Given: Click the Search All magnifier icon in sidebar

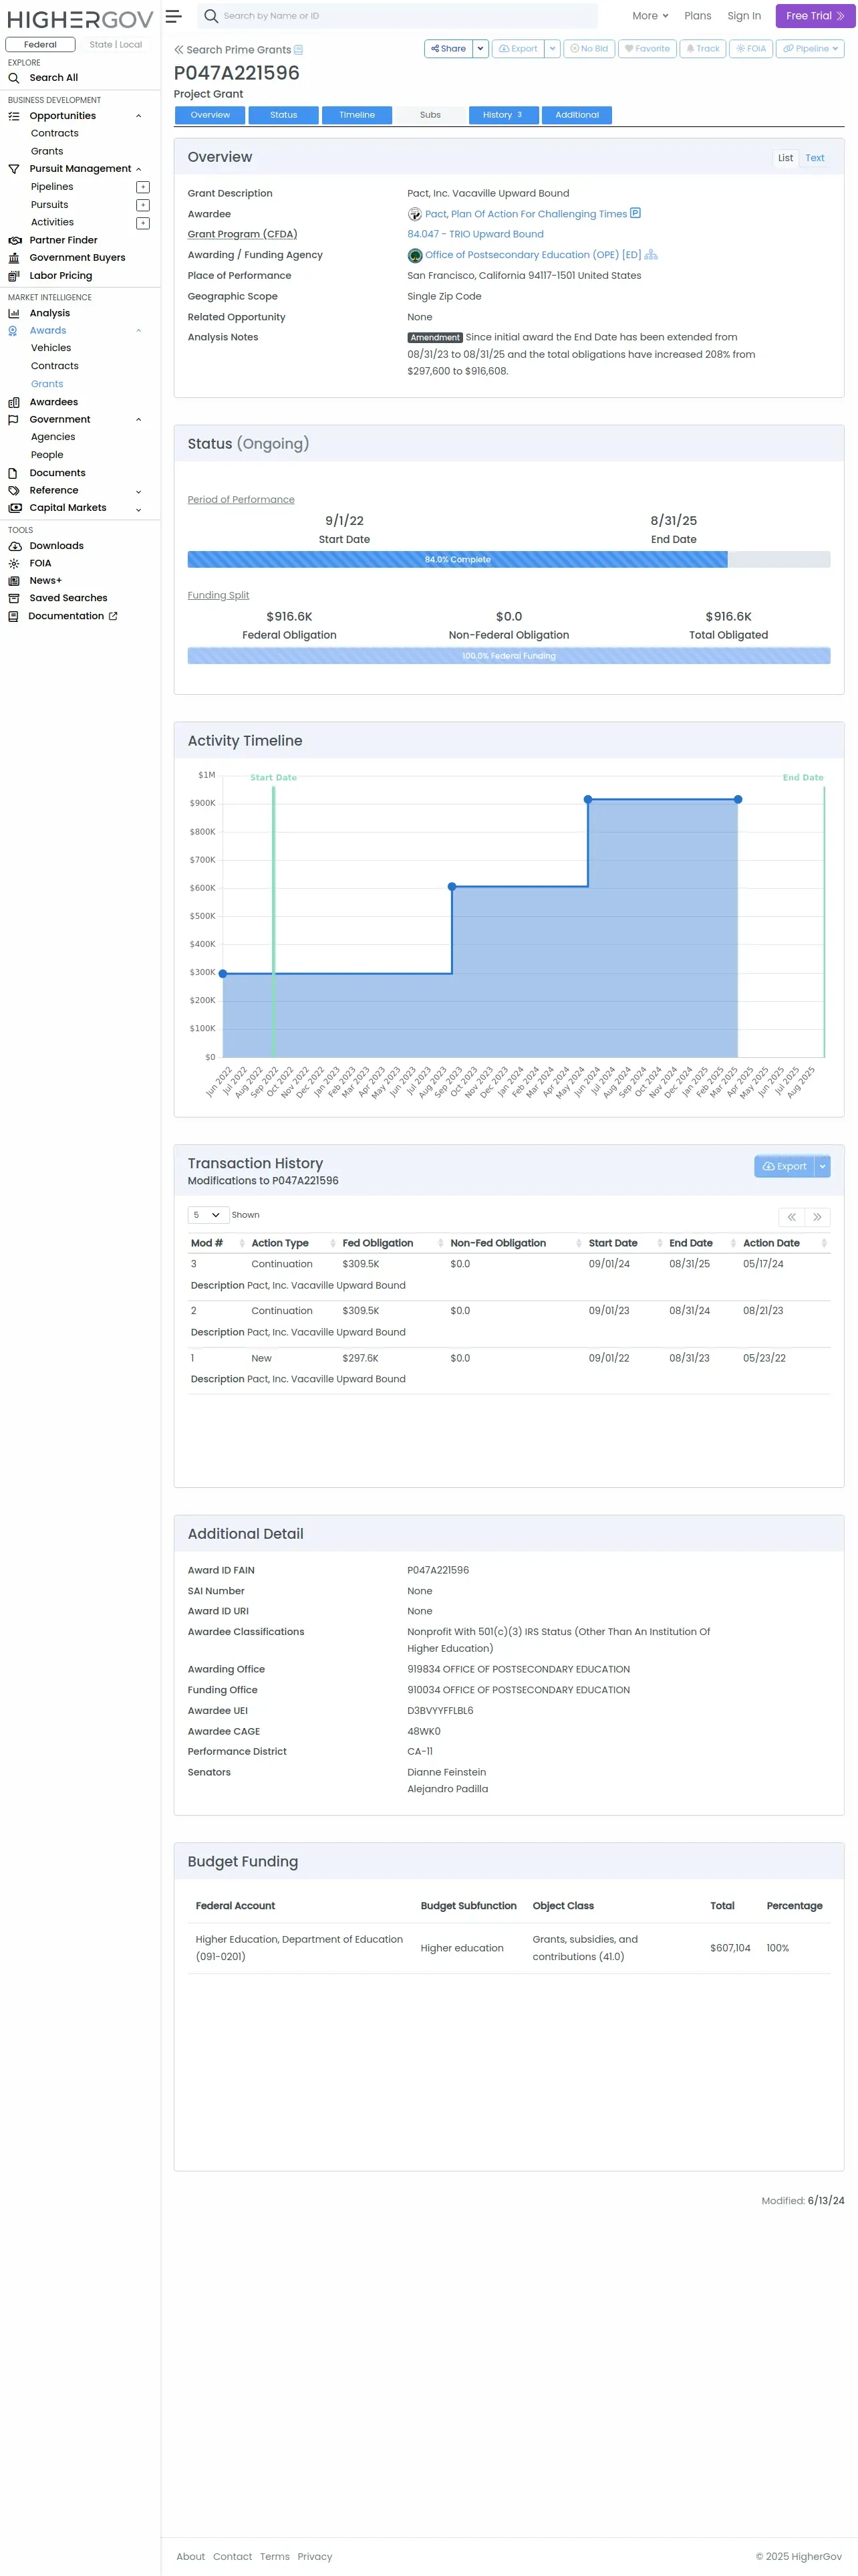Looking at the screenshot, I should (x=14, y=78).
